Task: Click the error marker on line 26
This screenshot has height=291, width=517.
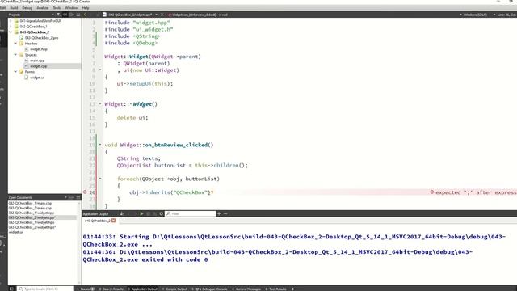Action: coord(85,192)
